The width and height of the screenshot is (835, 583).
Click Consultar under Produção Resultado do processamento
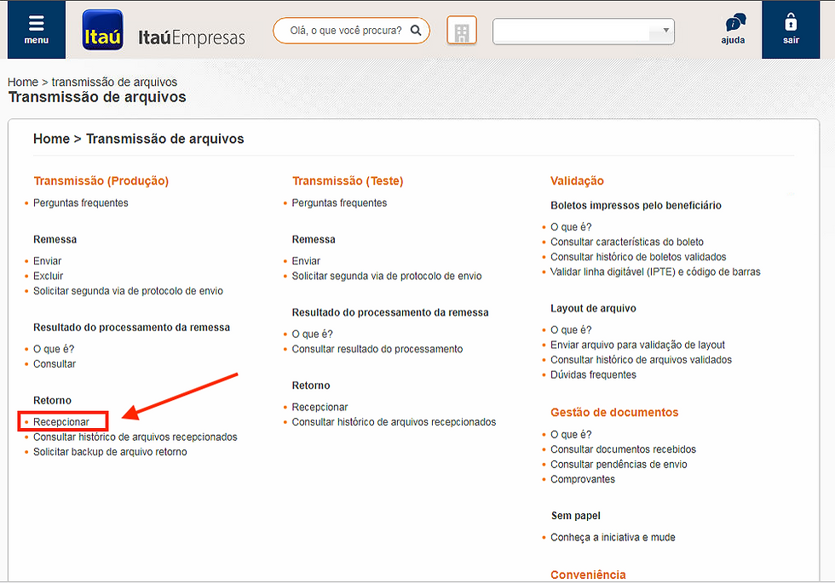55,364
